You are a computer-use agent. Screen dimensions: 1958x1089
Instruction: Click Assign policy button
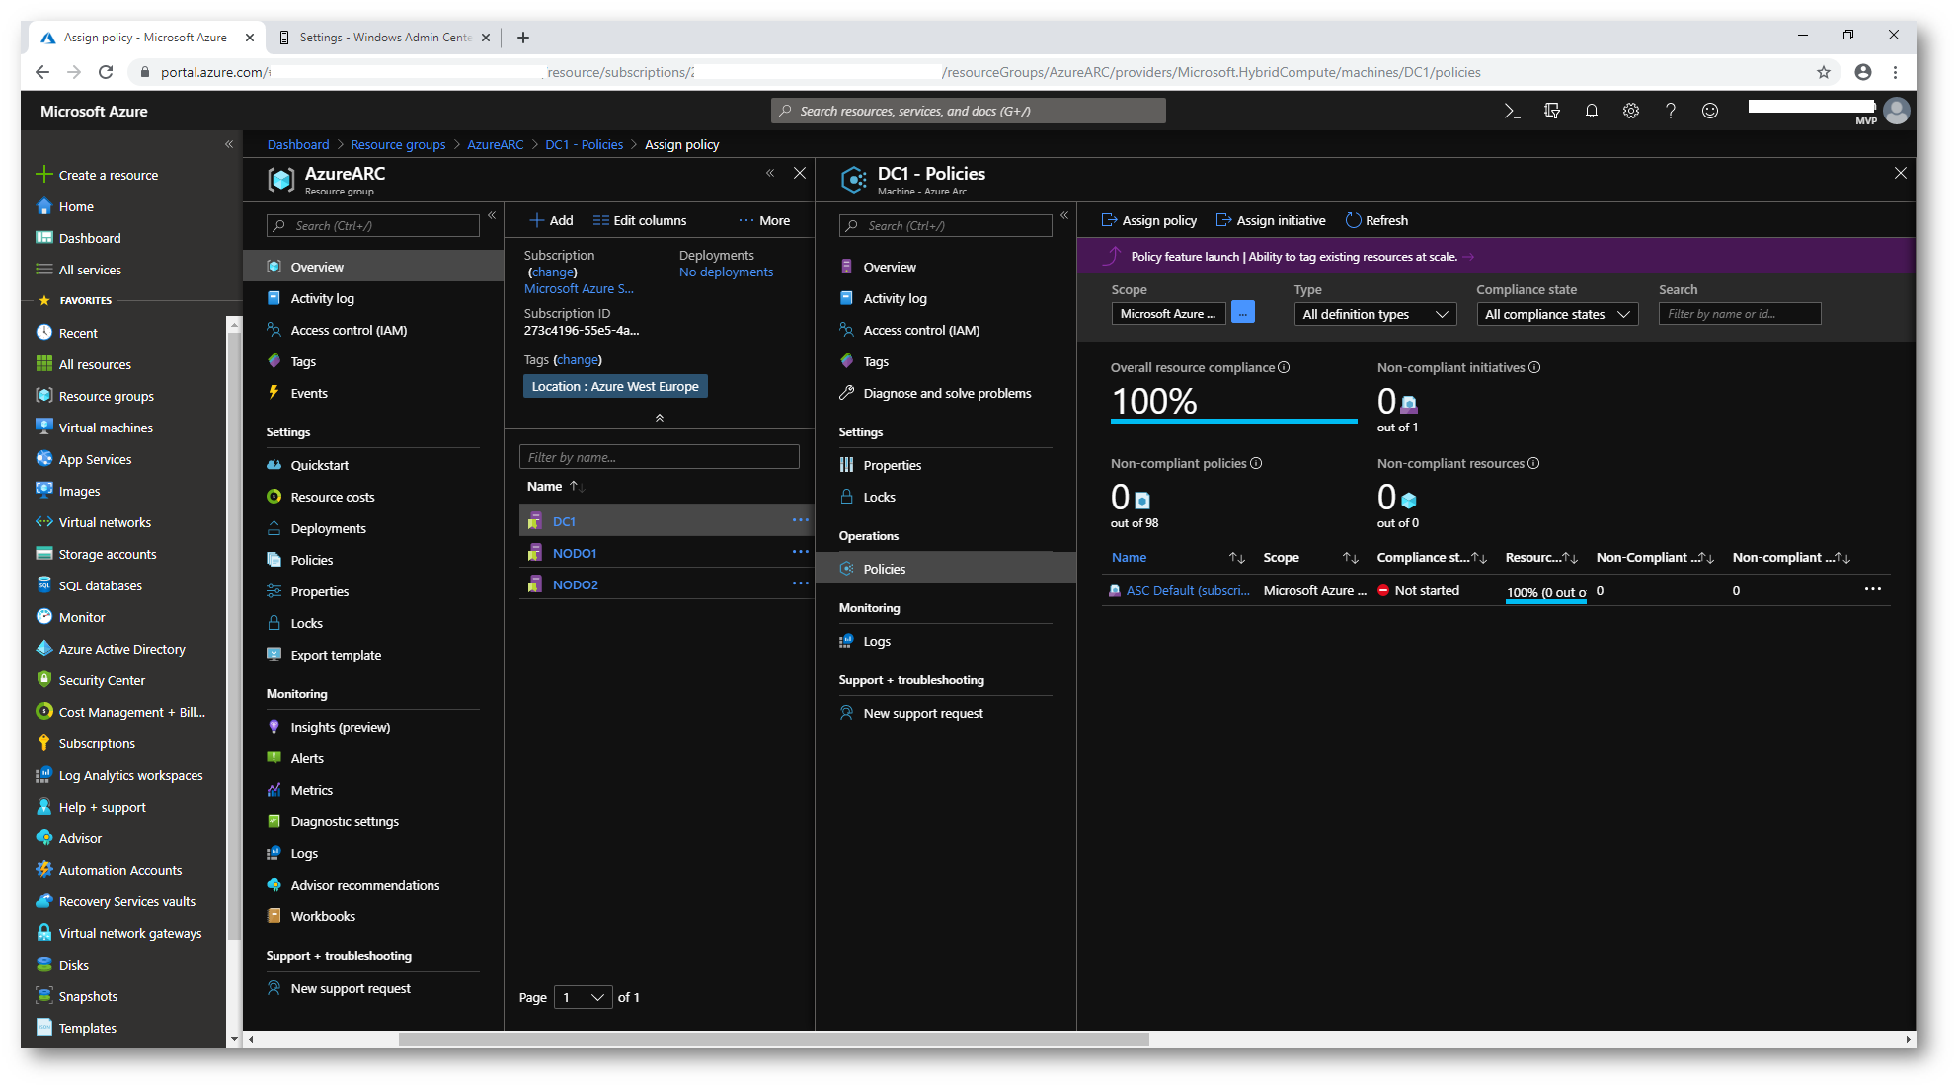pos(1148,220)
